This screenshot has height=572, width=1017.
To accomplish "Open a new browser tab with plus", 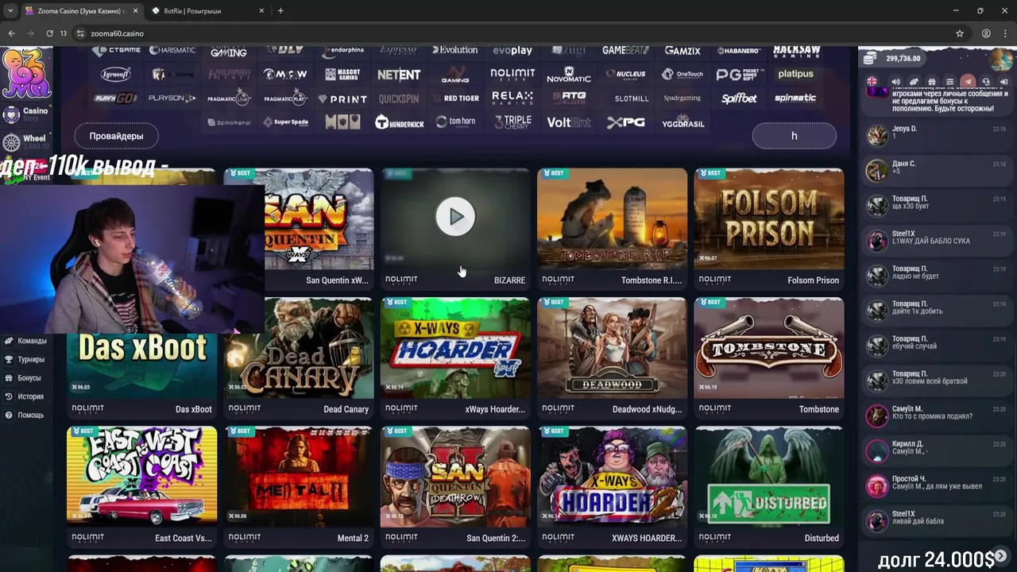I will point(280,11).
